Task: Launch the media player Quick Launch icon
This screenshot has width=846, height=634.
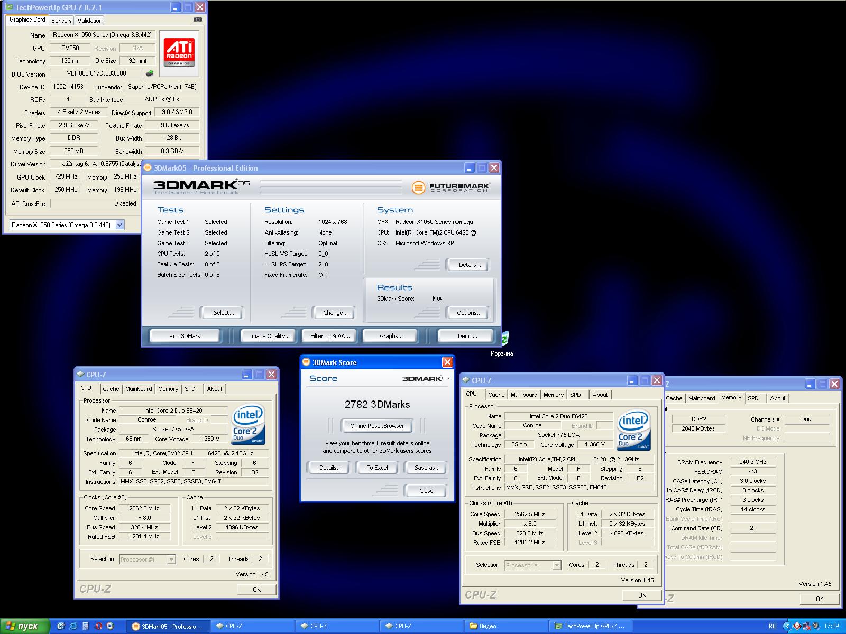Action: click(110, 626)
